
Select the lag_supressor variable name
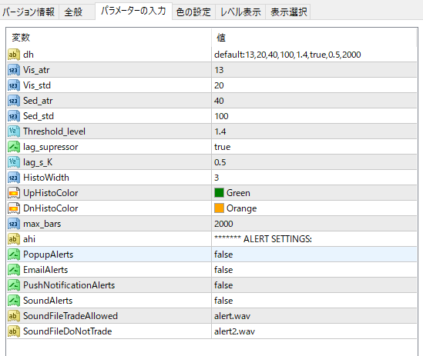point(50,147)
